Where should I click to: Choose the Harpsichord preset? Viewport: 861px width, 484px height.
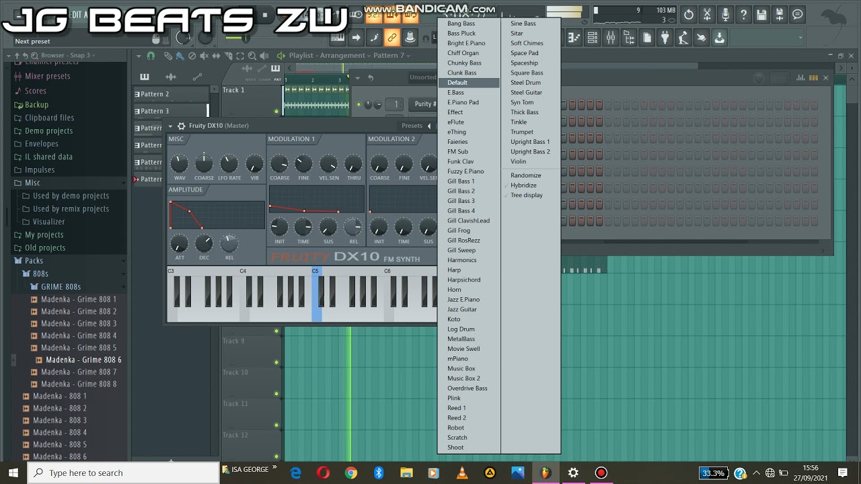(463, 280)
